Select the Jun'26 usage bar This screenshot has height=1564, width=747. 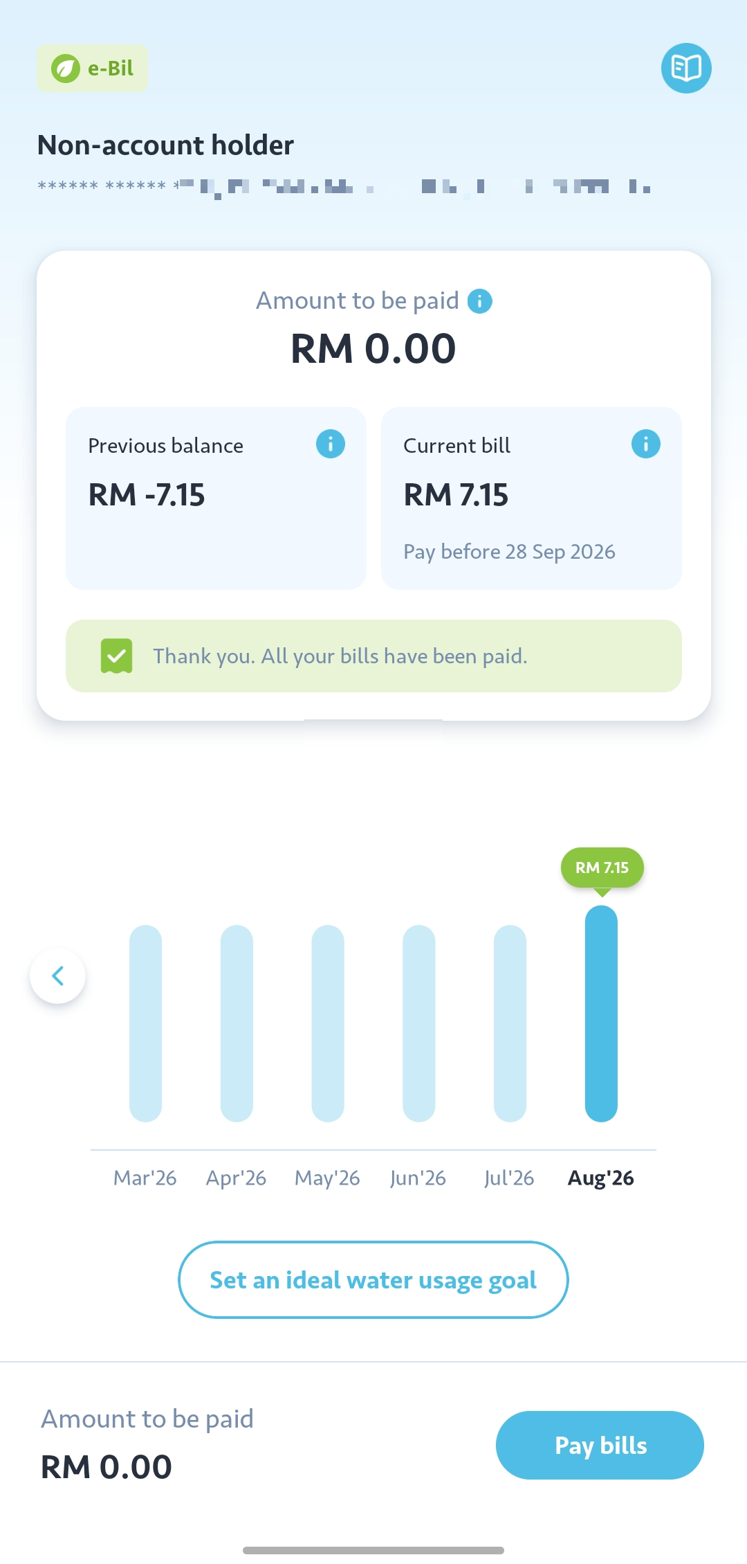[x=419, y=1023]
